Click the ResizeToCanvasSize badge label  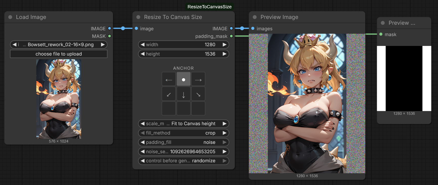tap(210, 7)
